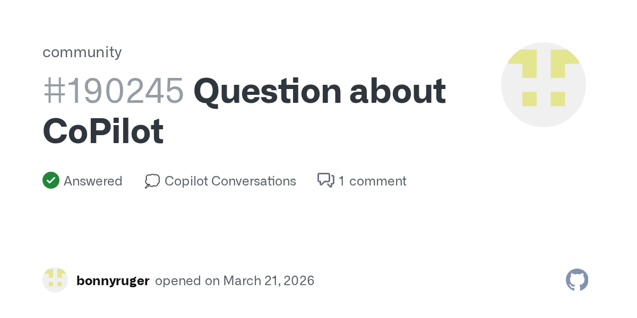
Task: Click the Copilot Conversations thought bubble icon
Action: click(x=152, y=181)
